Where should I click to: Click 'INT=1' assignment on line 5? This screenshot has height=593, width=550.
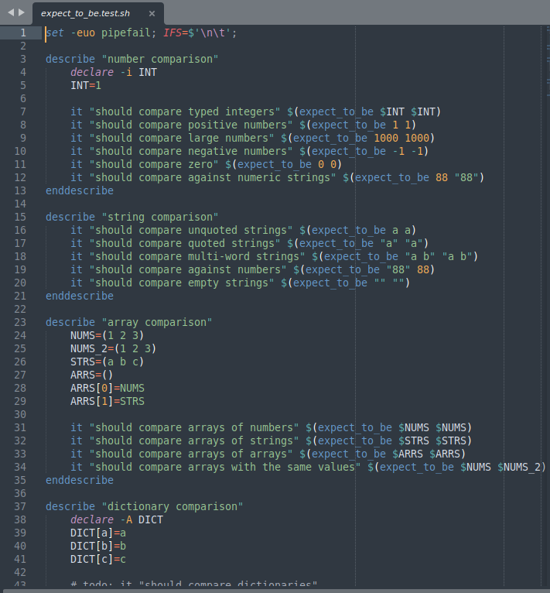[86, 85]
